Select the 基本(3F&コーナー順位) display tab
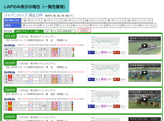164x121 pixels. click(x=29, y=31)
